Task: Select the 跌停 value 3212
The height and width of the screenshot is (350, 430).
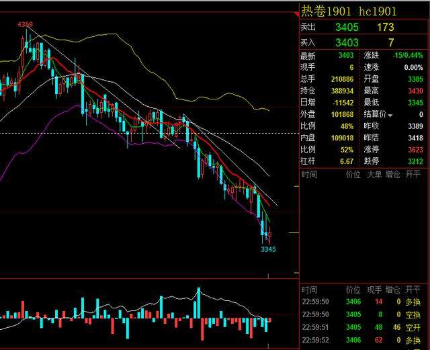Action: [415, 161]
